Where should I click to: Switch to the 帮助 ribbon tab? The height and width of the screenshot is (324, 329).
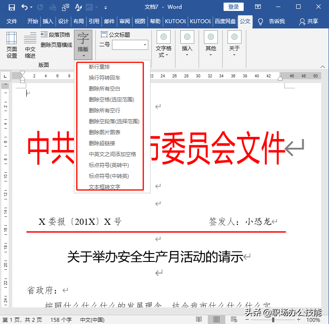(x=155, y=21)
